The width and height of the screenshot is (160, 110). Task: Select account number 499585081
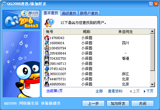click(58, 84)
